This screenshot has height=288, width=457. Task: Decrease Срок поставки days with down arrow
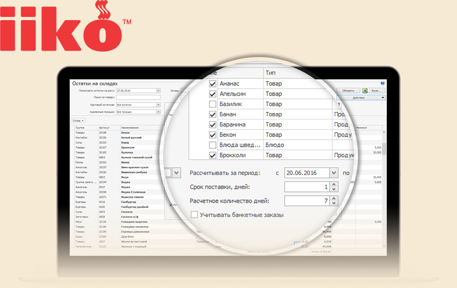coord(334,189)
